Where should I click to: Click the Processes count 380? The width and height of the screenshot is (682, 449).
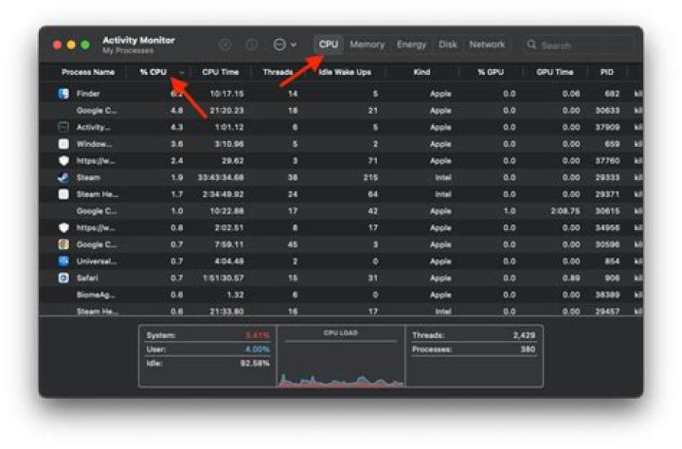[528, 350]
